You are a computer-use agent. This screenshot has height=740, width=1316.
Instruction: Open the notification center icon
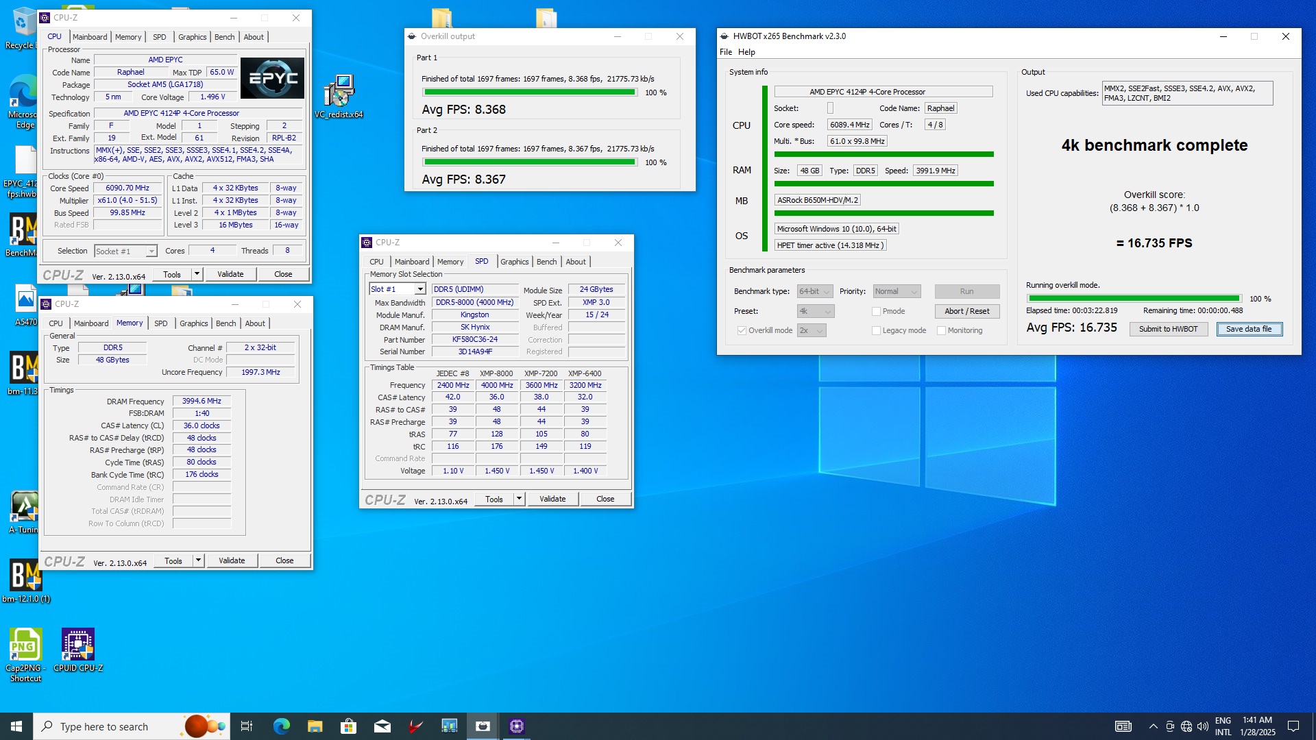(1293, 726)
